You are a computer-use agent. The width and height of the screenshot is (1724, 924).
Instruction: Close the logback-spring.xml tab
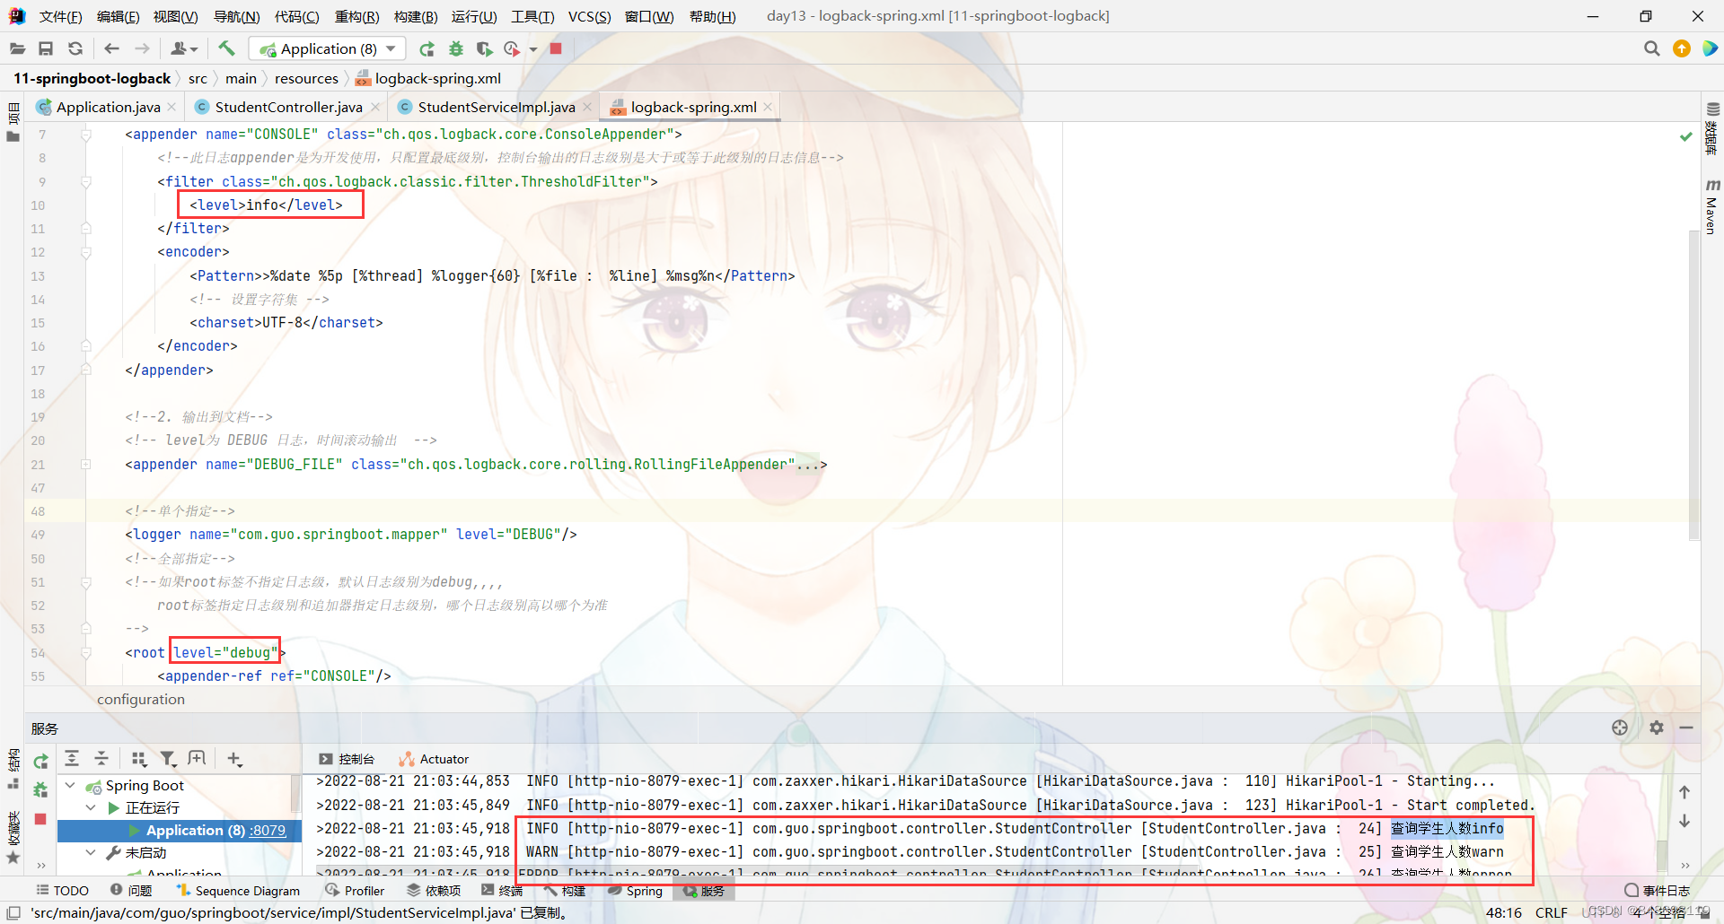(x=769, y=107)
